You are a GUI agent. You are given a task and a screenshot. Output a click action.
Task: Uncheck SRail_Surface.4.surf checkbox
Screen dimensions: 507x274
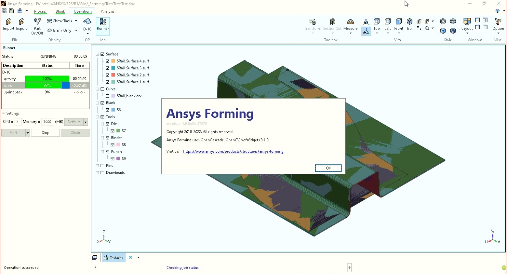click(x=108, y=61)
